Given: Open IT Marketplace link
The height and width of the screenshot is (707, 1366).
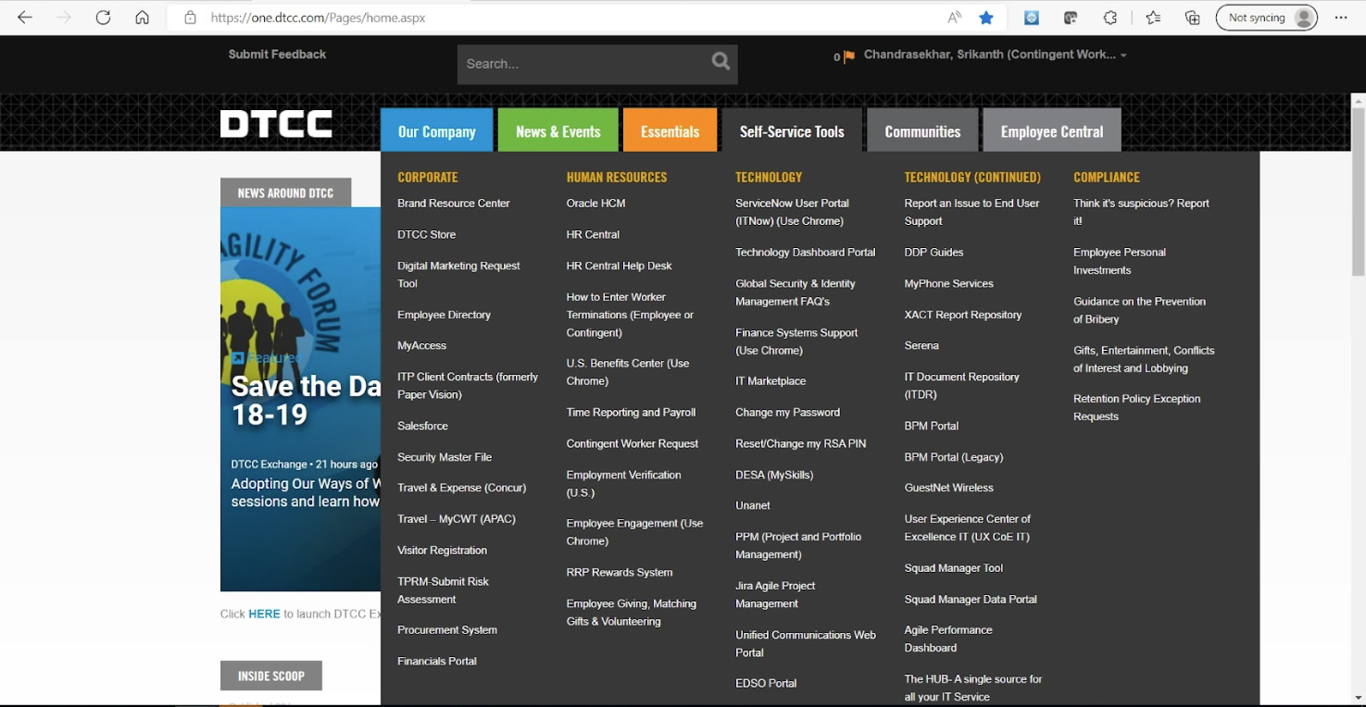Looking at the screenshot, I should coord(771,381).
